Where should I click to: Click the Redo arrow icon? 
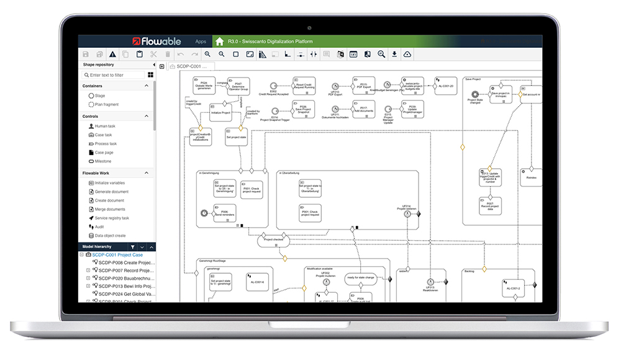194,54
